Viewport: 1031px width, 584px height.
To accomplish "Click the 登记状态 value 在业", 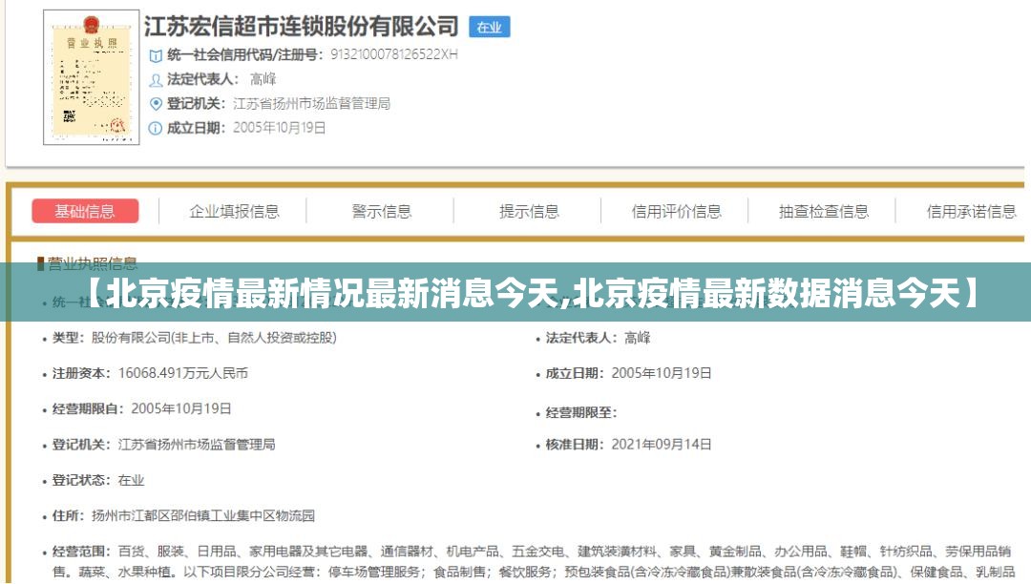I will [x=131, y=480].
